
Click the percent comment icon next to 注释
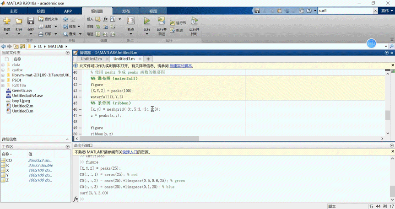[x=98, y=27]
